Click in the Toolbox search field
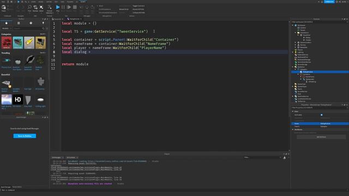Image resolution: width=349 pixels, height=196 pixels. (x=28, y=28)
